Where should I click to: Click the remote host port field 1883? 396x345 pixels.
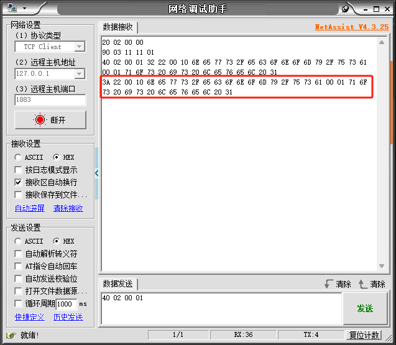(50, 99)
